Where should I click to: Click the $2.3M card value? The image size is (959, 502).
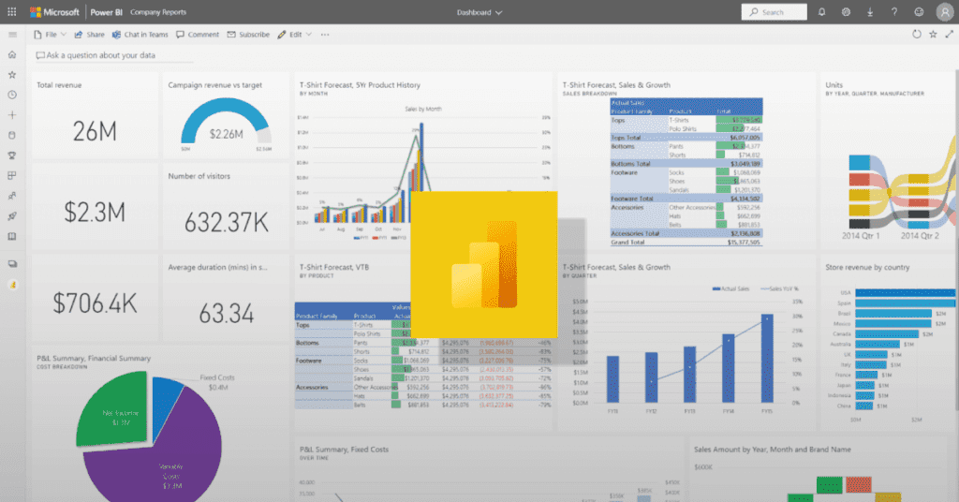point(95,213)
